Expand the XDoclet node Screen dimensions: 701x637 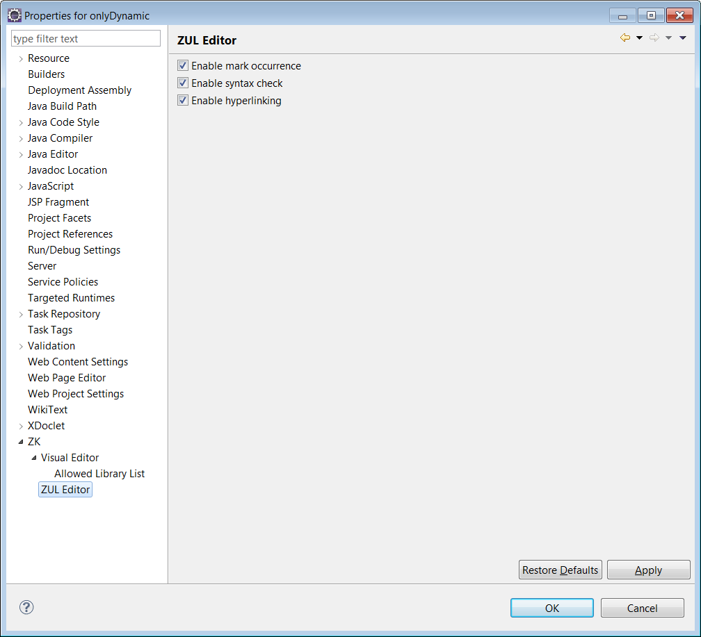click(x=21, y=426)
